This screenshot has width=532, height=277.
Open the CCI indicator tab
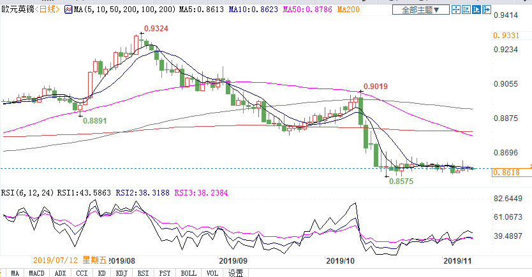[82, 273]
